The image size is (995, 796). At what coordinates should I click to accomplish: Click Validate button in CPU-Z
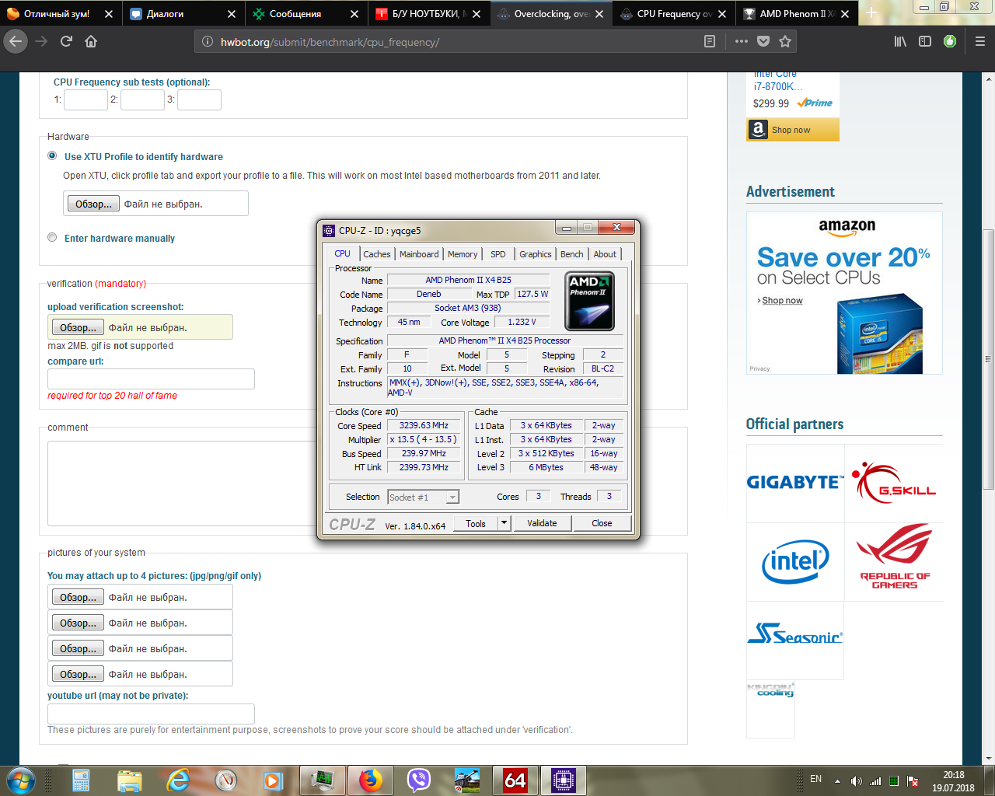pos(542,523)
